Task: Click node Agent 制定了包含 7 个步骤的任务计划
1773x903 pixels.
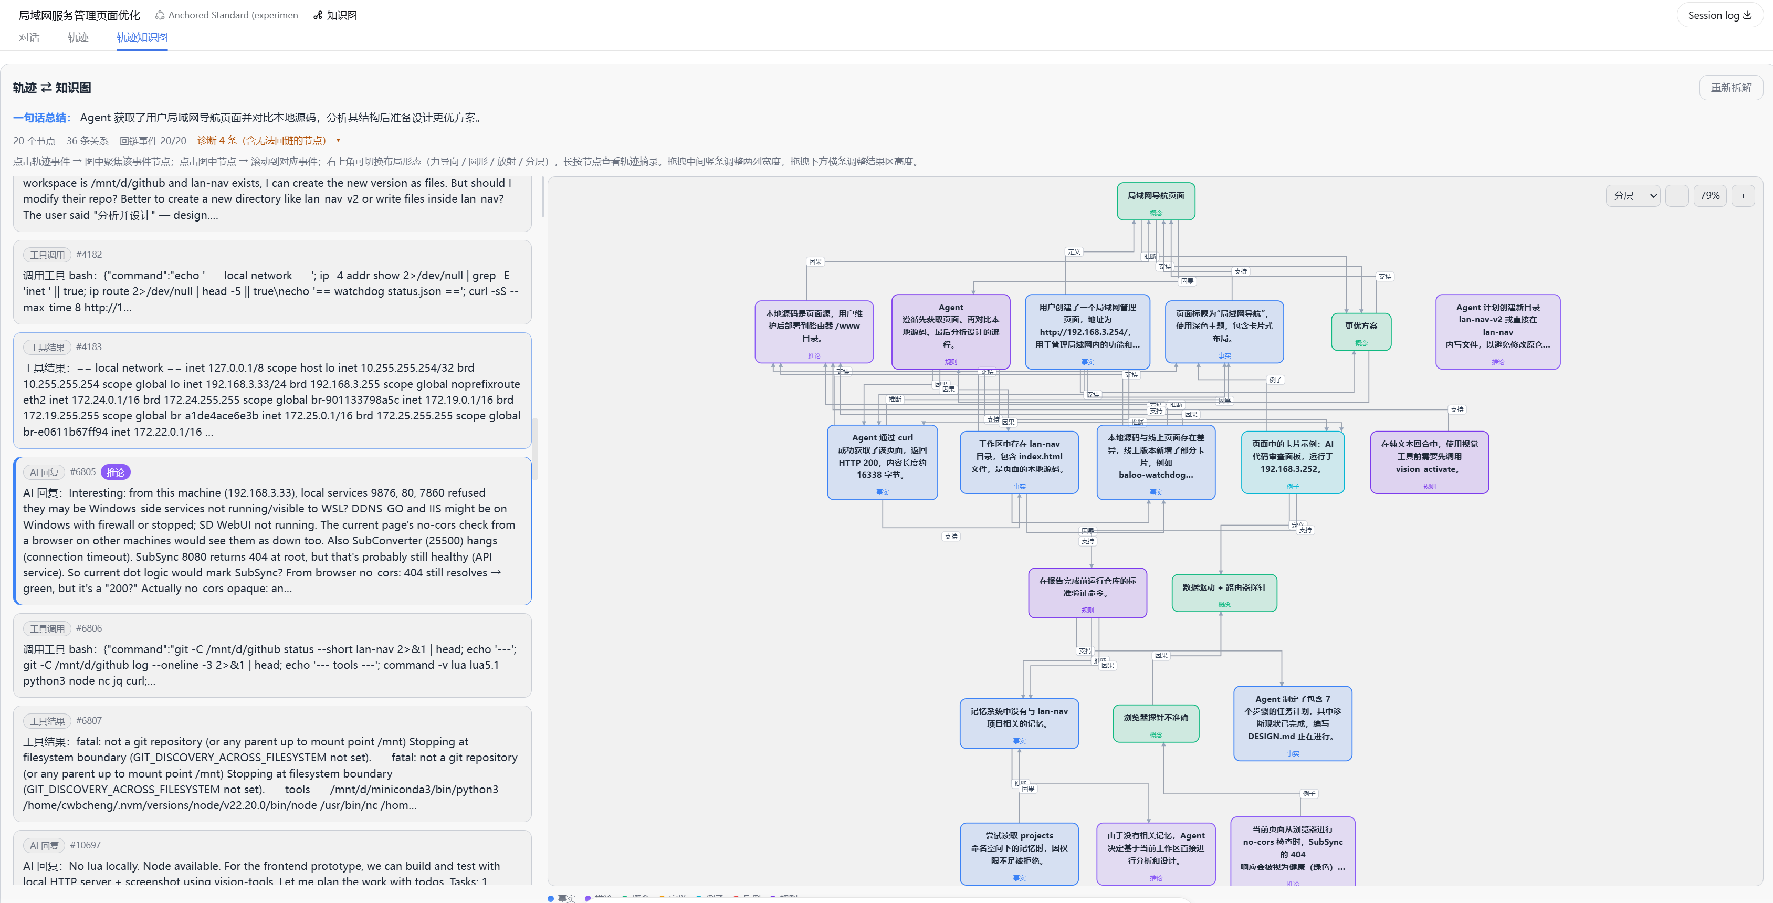Action: [1293, 723]
